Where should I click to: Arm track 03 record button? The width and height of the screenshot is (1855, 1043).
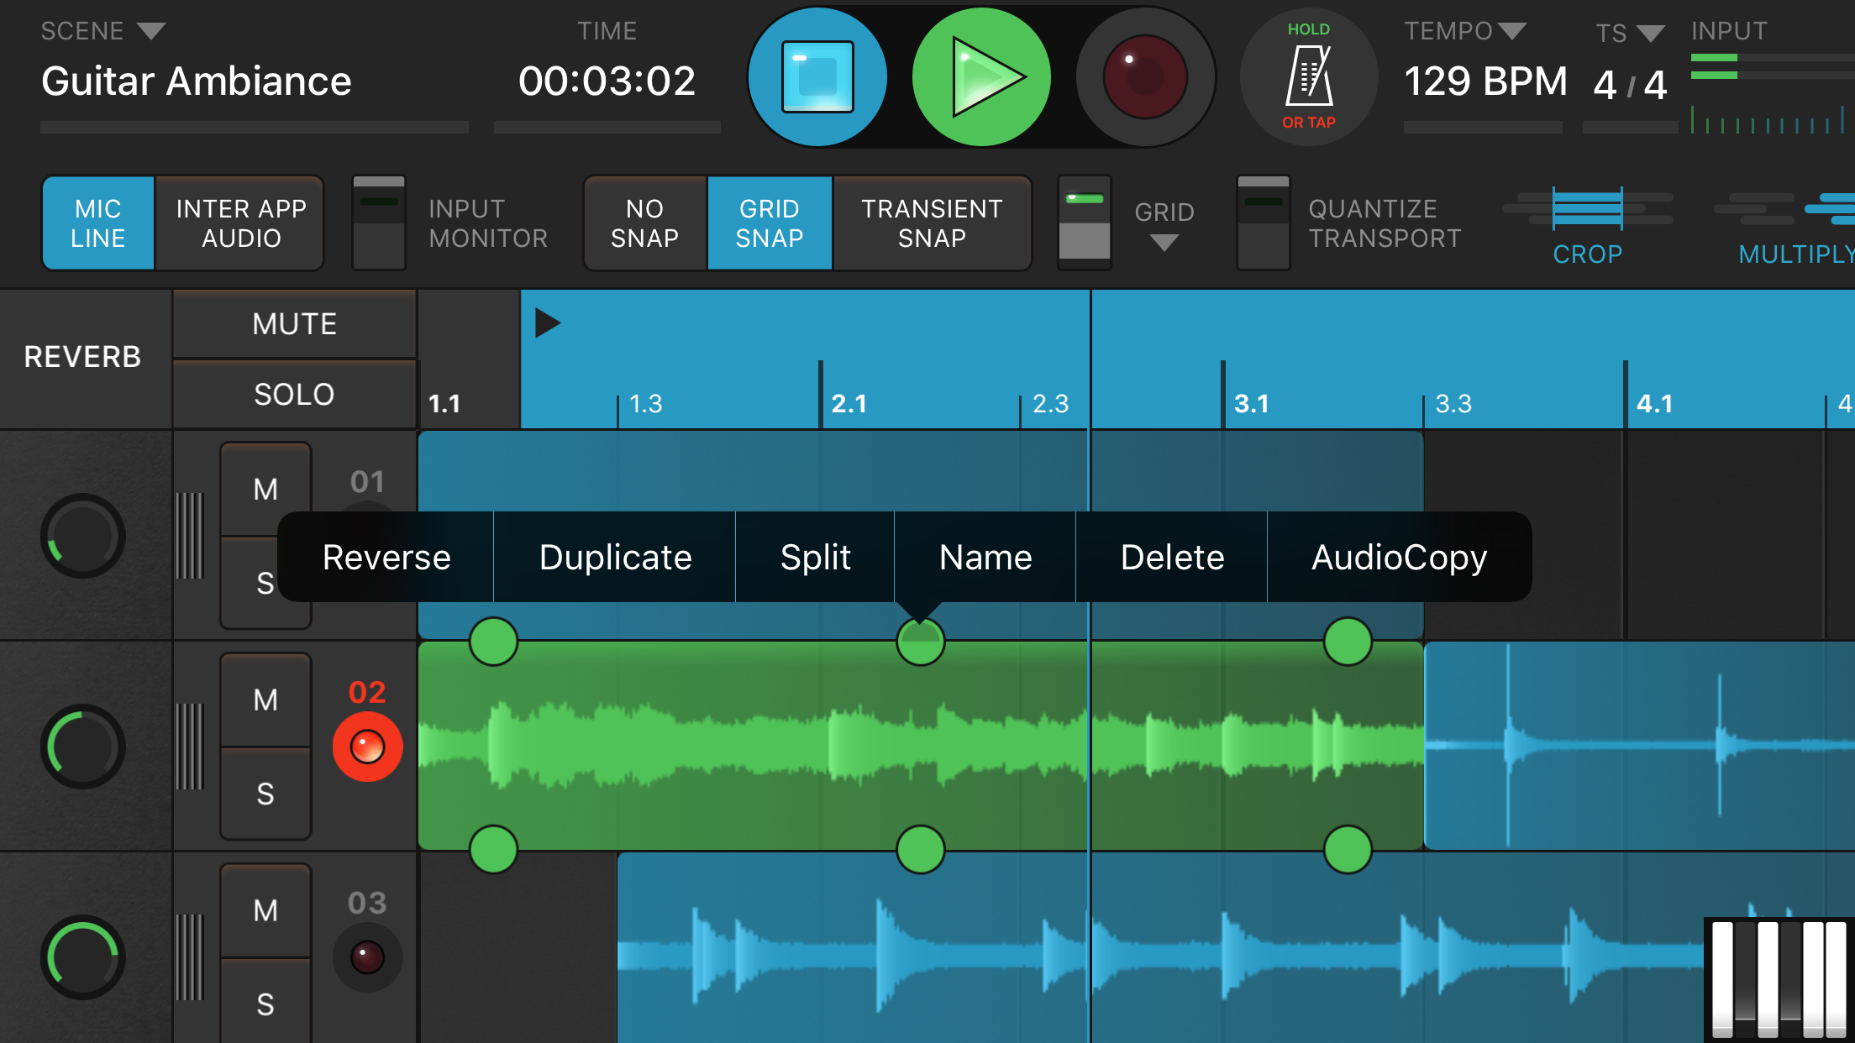[367, 957]
